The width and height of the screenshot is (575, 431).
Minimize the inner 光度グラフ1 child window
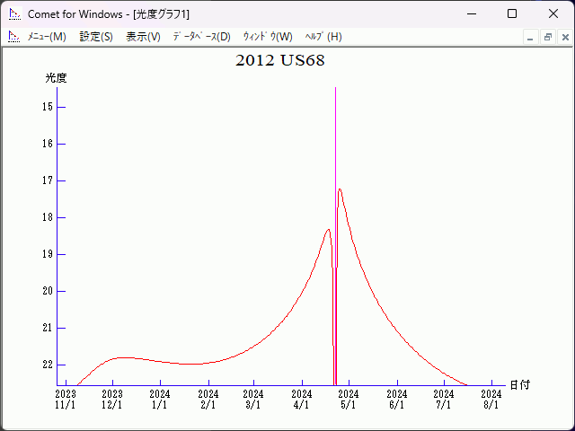(530, 37)
